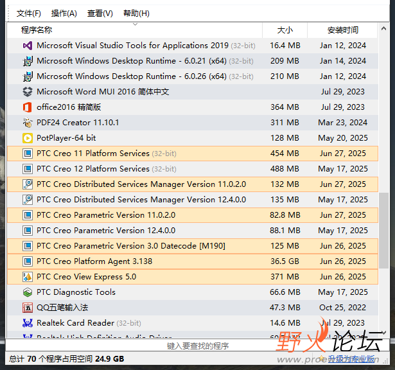The height and width of the screenshot is (370, 395).
Task: Open the 文件(F) menu
Action: click(x=28, y=13)
